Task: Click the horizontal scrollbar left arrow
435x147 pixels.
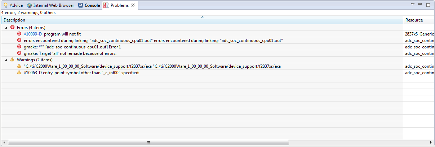Action: tap(4, 142)
